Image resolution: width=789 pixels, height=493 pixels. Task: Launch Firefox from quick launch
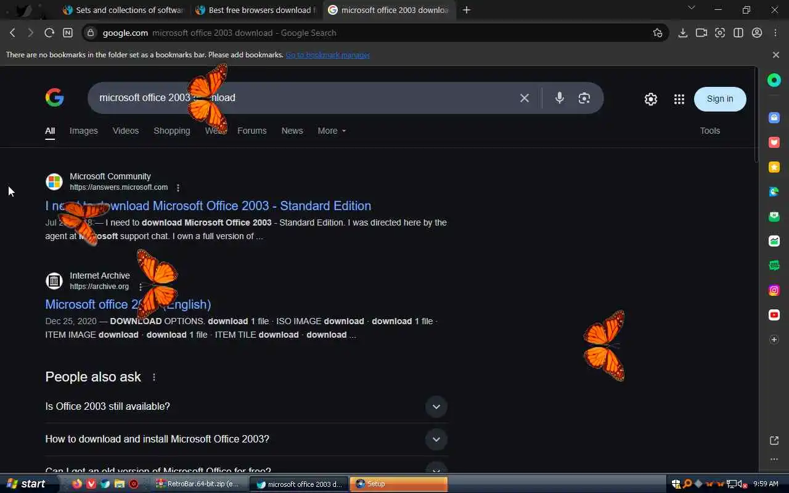[x=76, y=484]
